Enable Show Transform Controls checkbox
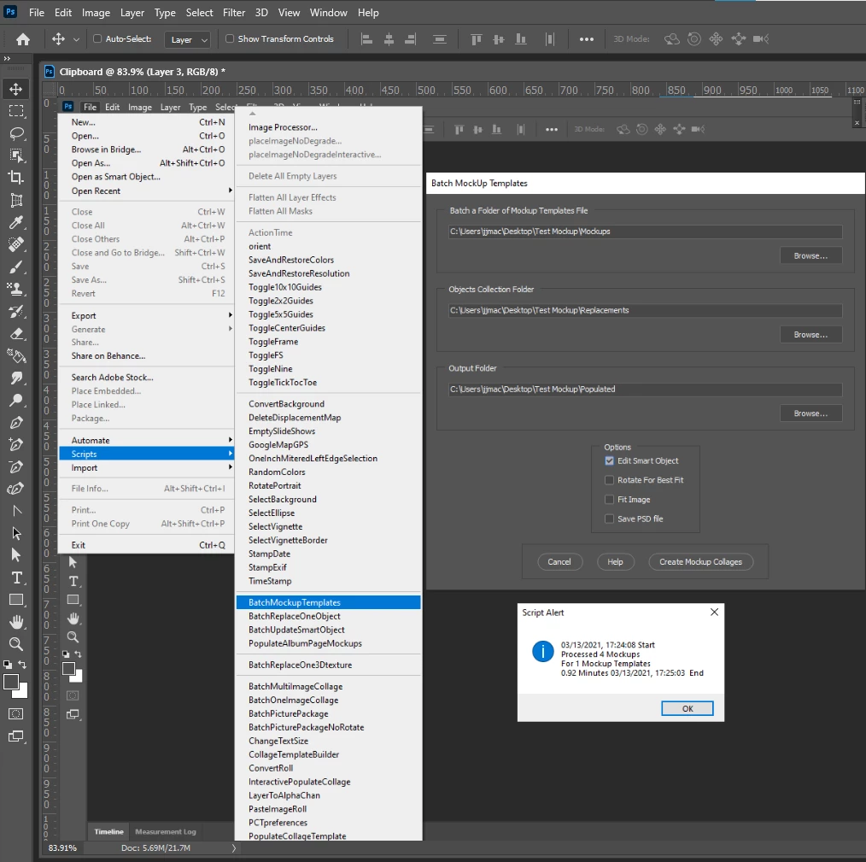Viewport: 866px width, 862px height. point(230,38)
